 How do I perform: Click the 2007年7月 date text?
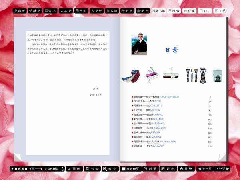(x=96, y=95)
